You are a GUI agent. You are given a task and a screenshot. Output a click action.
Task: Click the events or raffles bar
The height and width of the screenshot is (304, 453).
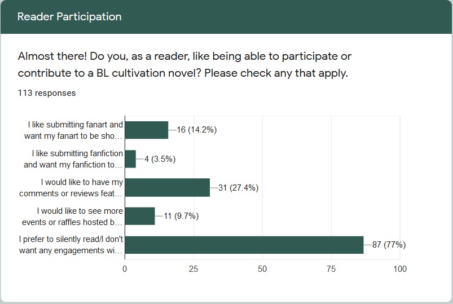[x=139, y=216]
